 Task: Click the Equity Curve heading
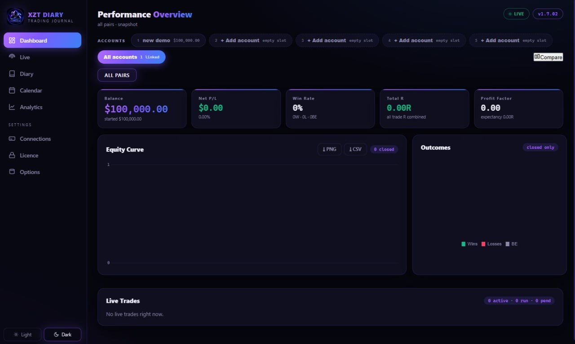(125, 149)
